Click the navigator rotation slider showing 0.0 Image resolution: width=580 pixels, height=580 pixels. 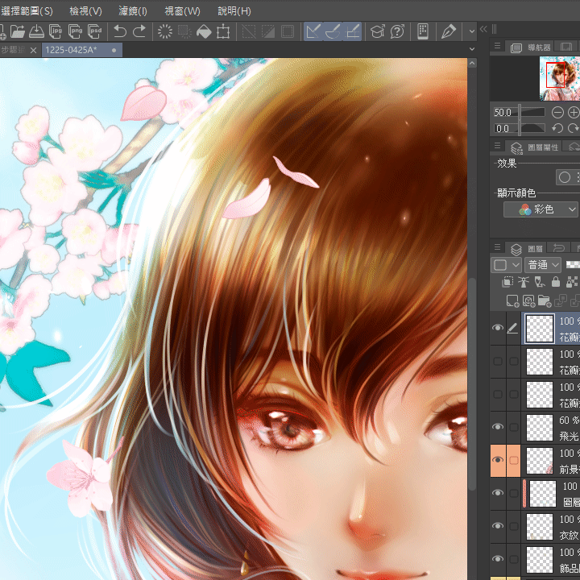(x=519, y=128)
